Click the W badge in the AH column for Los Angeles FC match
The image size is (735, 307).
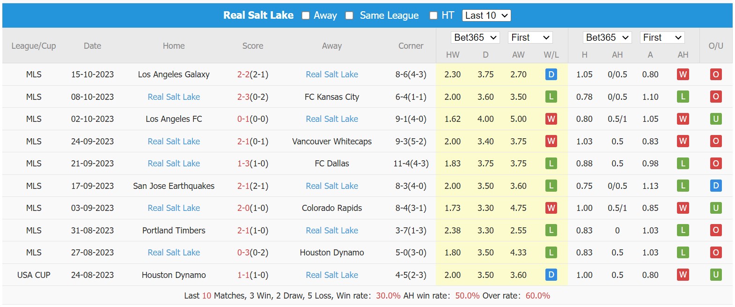pos(683,119)
